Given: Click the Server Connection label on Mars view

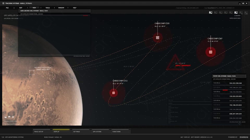Looking at the screenshot, I should [x=10, y=121].
